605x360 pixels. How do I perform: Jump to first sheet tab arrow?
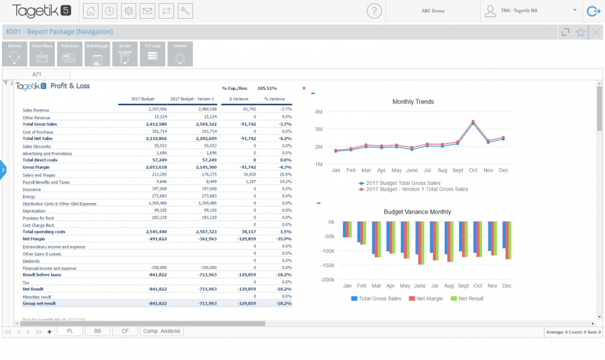click(x=8, y=331)
